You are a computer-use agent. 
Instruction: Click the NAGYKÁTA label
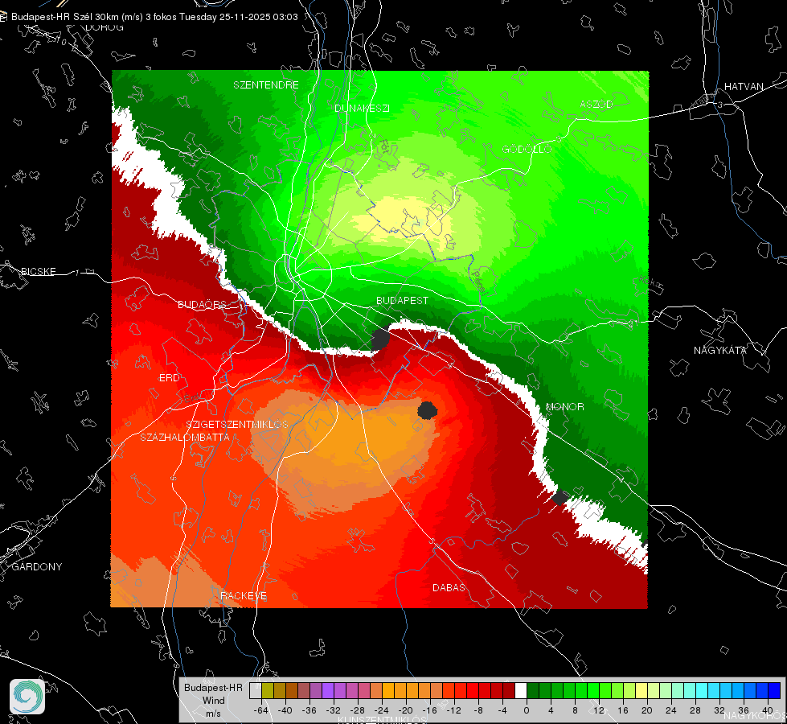(x=720, y=351)
